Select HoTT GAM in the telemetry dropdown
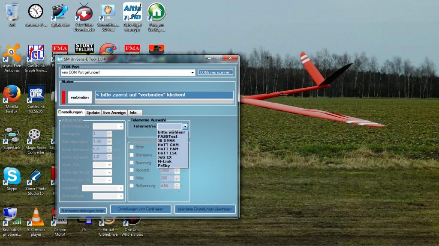Screen dimensions: 439x246 (168, 145)
